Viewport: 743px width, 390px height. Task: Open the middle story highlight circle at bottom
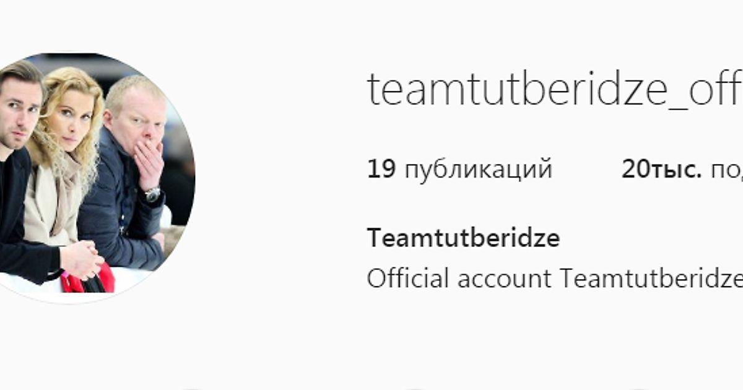(414, 388)
